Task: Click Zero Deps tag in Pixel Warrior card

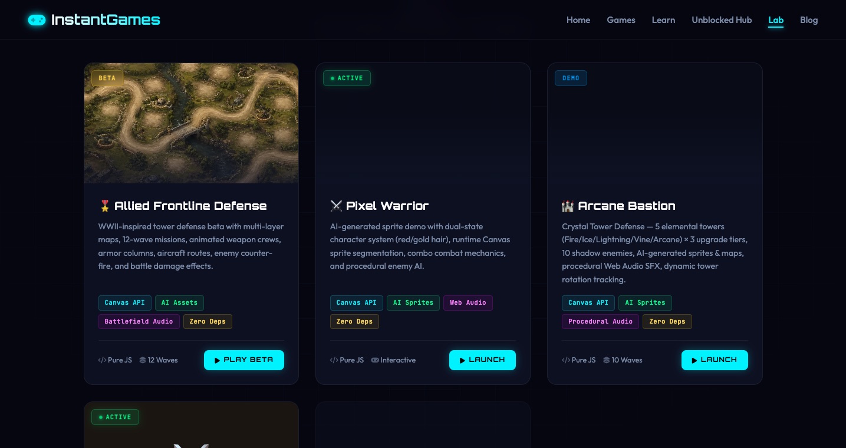Action: (x=354, y=322)
